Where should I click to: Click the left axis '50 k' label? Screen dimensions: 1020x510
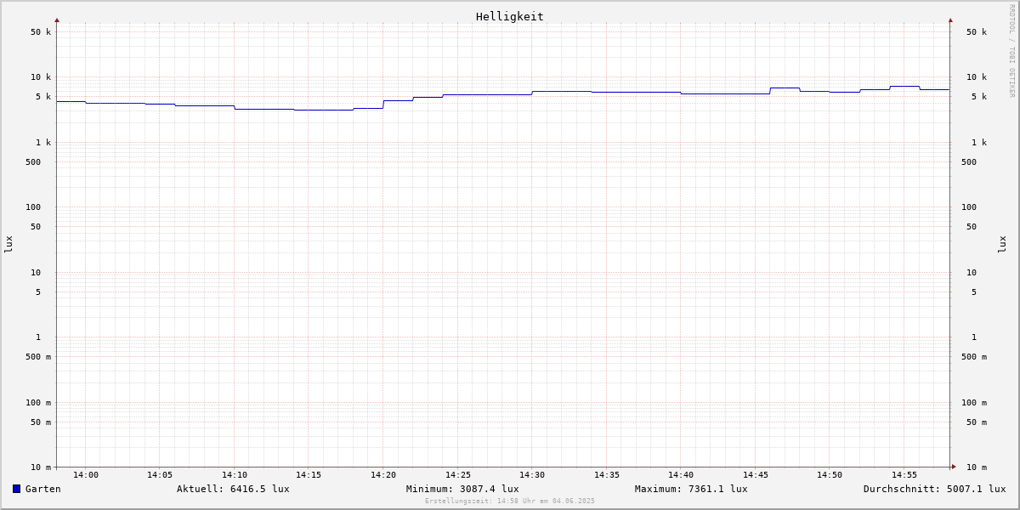coord(41,32)
